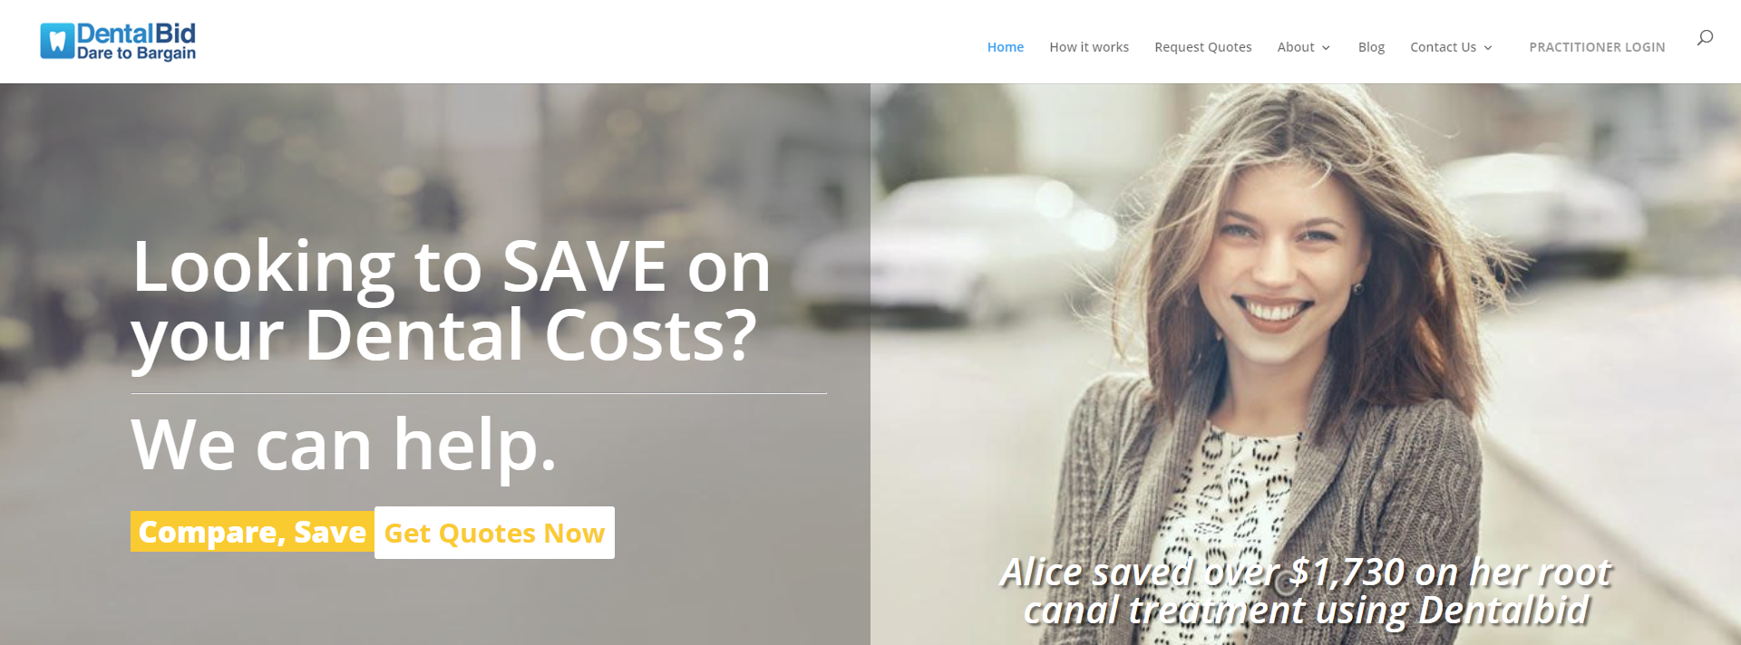Click the PRACTITIONER LOGIN link
This screenshot has height=645, width=1741.
click(x=1597, y=47)
